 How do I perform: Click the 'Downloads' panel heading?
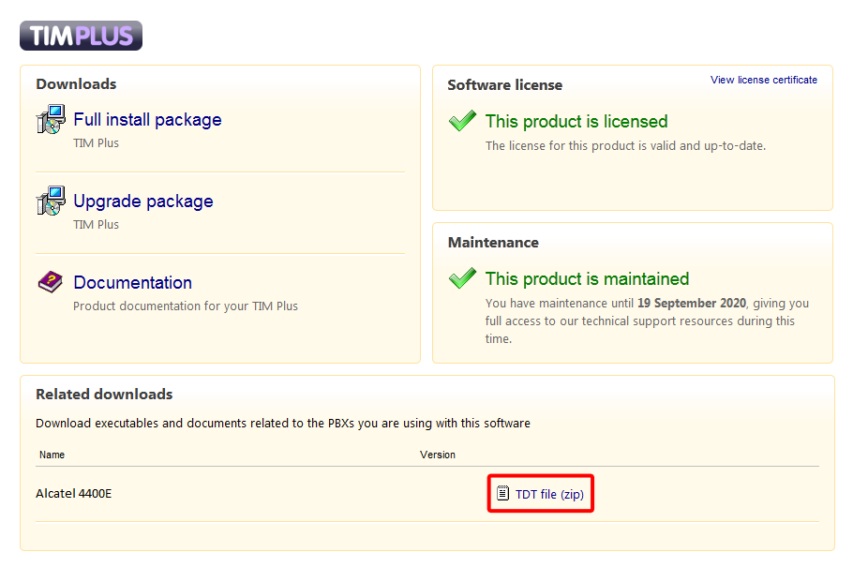tap(76, 83)
